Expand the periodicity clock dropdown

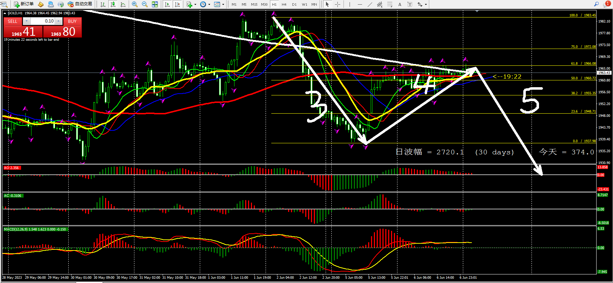209,5
